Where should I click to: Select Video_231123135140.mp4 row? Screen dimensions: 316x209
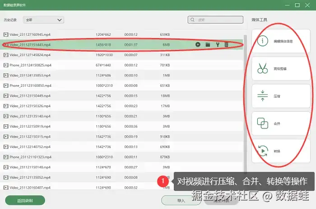click(122, 116)
